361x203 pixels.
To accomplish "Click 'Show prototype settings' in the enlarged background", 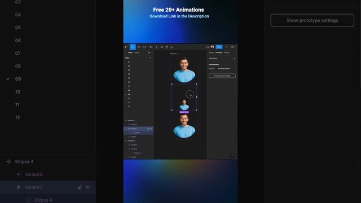I will coord(312,20).
